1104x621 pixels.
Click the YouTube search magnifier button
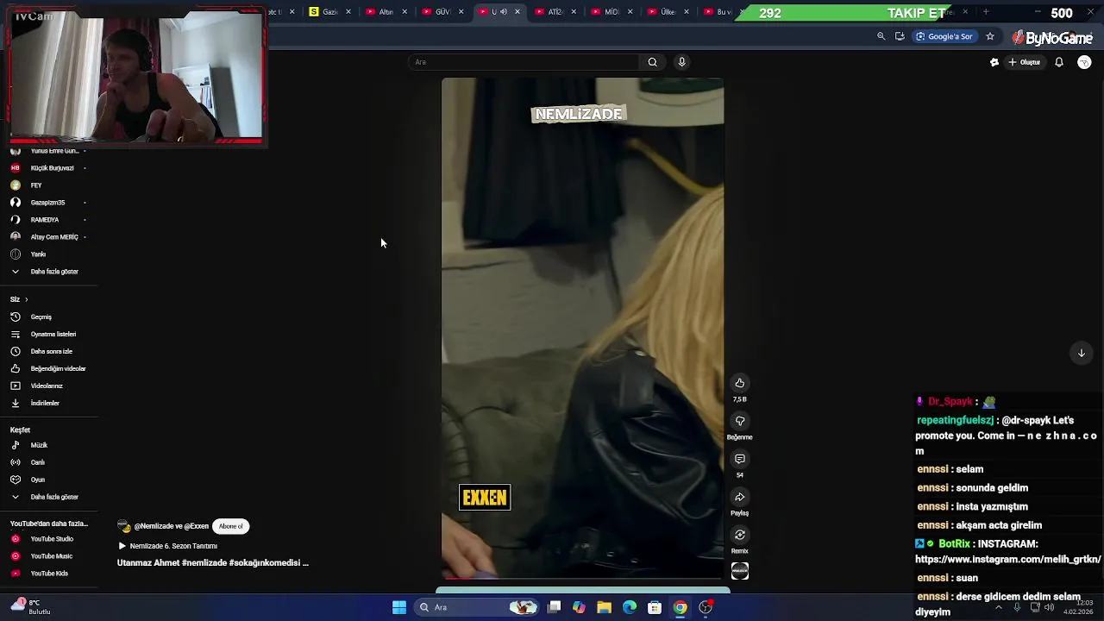(x=652, y=62)
